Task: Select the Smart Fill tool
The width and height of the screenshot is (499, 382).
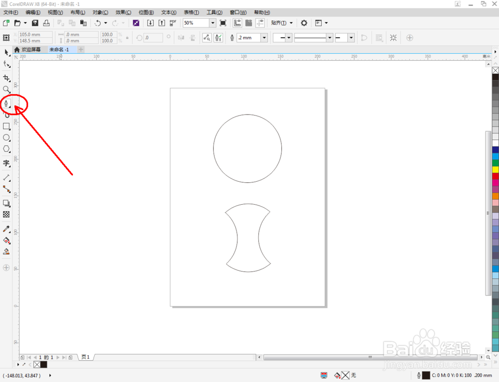Action: [x=6, y=252]
